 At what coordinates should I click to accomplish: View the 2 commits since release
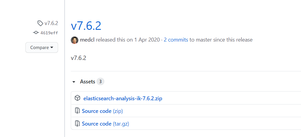click(176, 40)
